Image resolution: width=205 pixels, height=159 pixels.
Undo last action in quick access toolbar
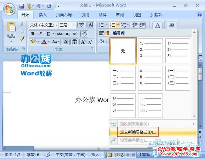(38, 6)
